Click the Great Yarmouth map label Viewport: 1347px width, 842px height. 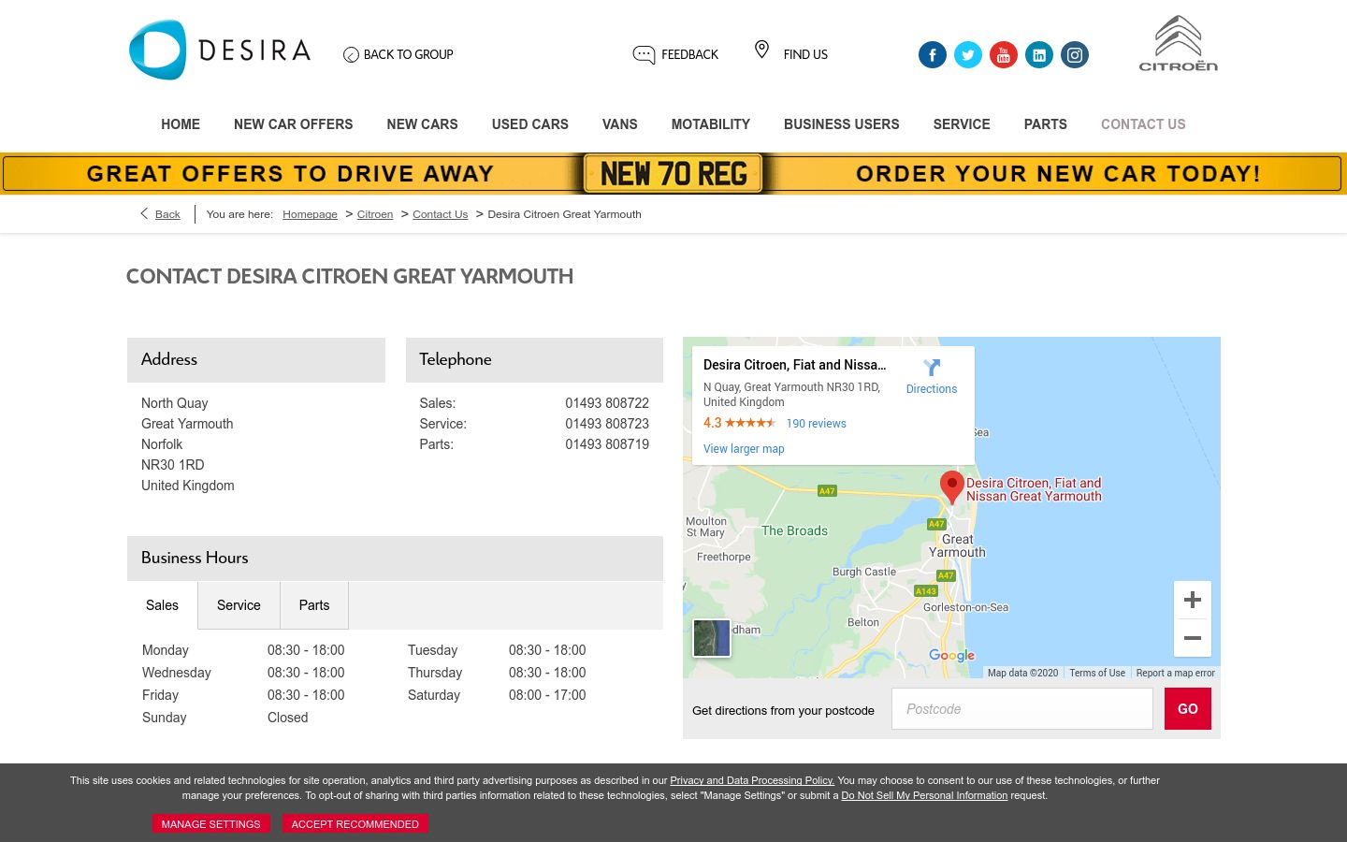(957, 545)
